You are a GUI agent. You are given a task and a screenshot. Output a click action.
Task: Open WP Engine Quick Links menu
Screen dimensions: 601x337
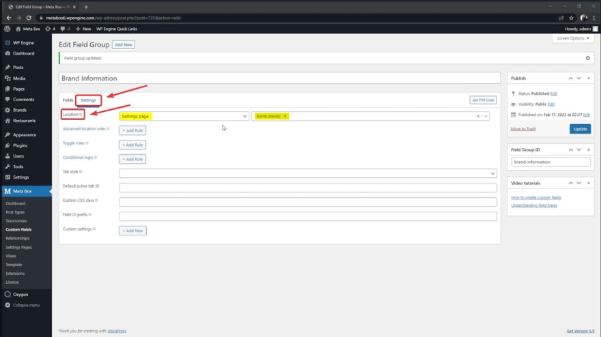[117, 29]
